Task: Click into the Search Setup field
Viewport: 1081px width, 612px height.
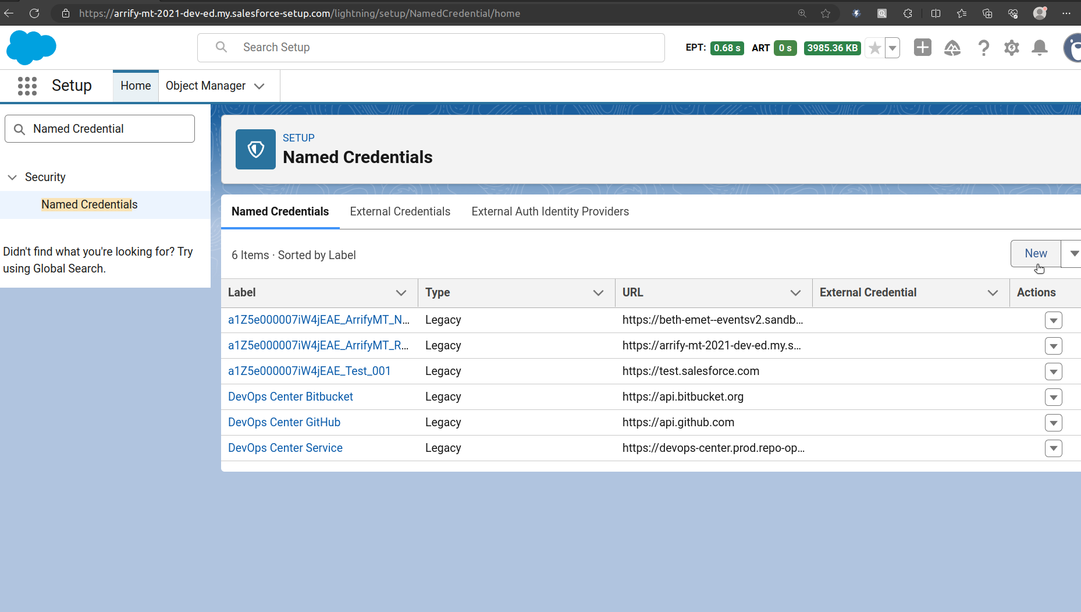Action: (x=431, y=48)
